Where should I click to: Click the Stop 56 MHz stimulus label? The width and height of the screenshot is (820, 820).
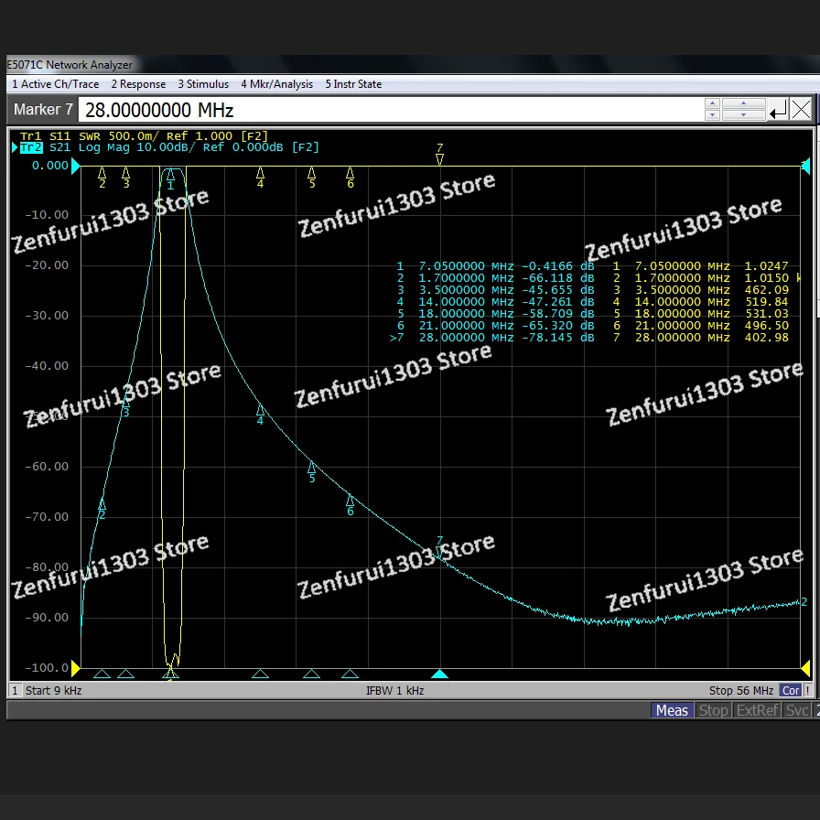pos(740,691)
